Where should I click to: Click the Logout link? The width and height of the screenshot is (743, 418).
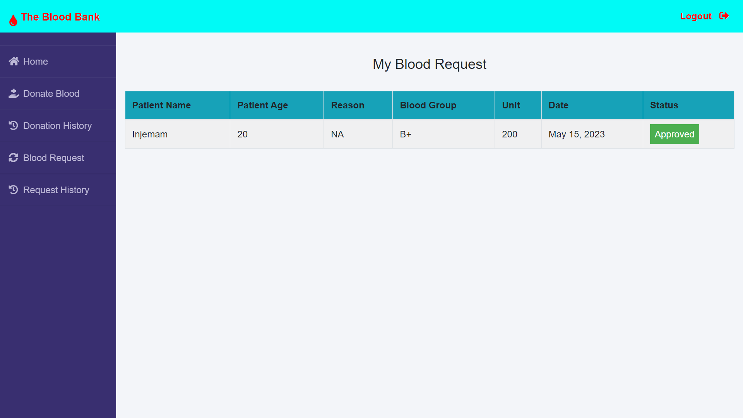click(696, 16)
